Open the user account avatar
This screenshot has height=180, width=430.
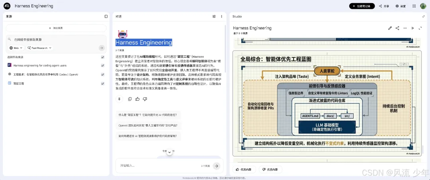pos(423,6)
